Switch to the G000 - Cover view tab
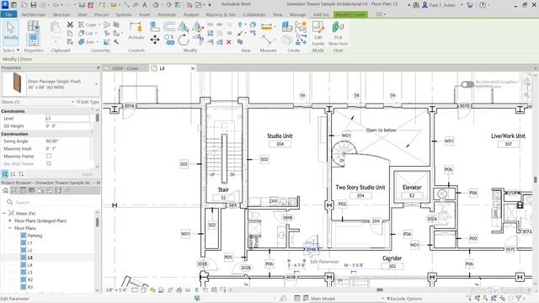Viewport: 539px width, 303px height. pos(125,68)
